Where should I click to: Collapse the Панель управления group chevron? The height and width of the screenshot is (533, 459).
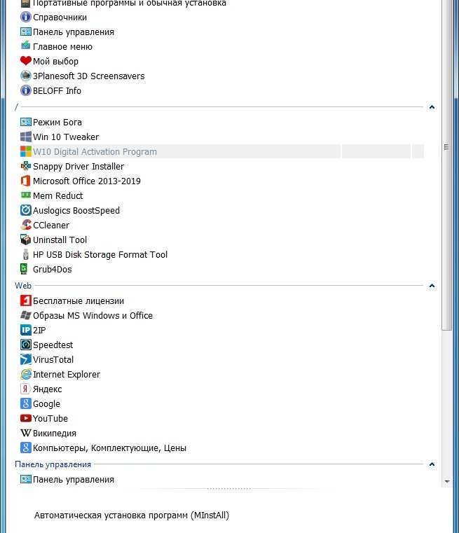click(x=432, y=464)
